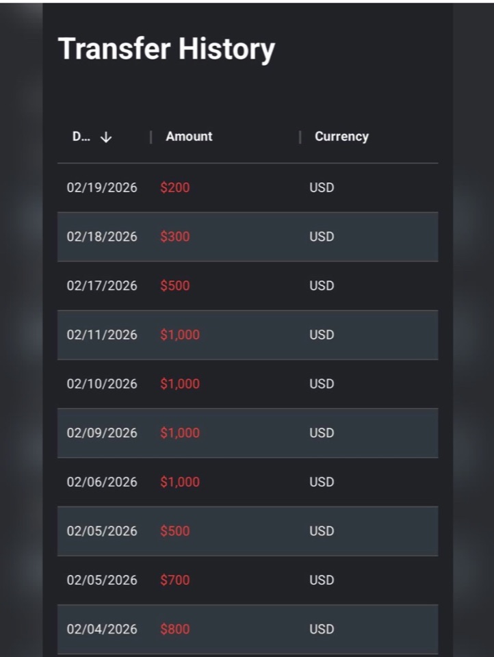The image size is (494, 657).
Task: Select the Currency column header
Action: click(341, 137)
